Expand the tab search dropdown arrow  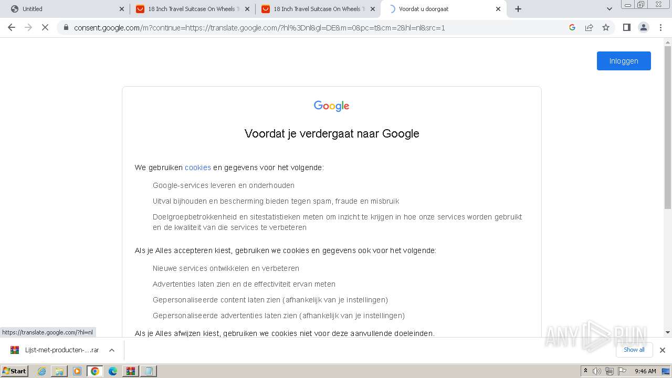609,9
